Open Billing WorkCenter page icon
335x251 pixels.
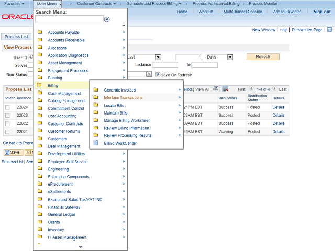(96, 143)
